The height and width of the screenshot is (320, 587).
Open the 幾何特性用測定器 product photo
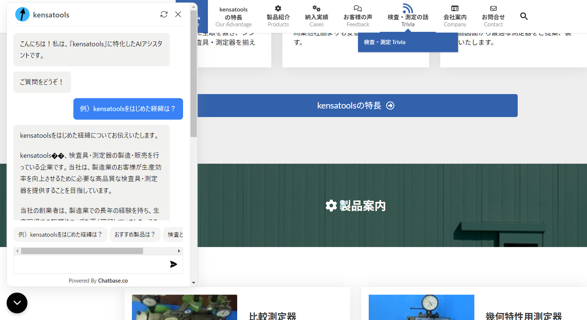pos(421,307)
